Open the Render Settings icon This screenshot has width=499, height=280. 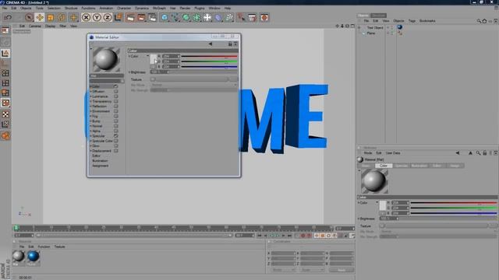(x=153, y=17)
